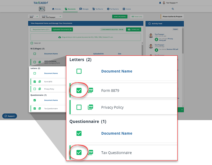Screen dimensions: 212x165
Task: Click the search magnifier icon
Action: 173,9
